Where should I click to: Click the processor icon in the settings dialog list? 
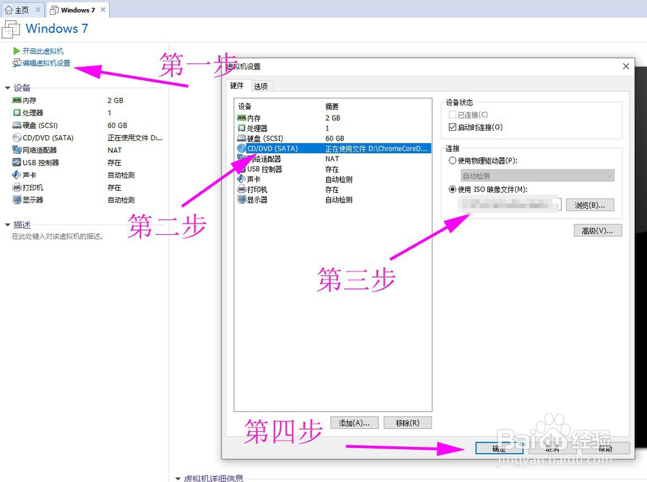pyautogui.click(x=242, y=128)
